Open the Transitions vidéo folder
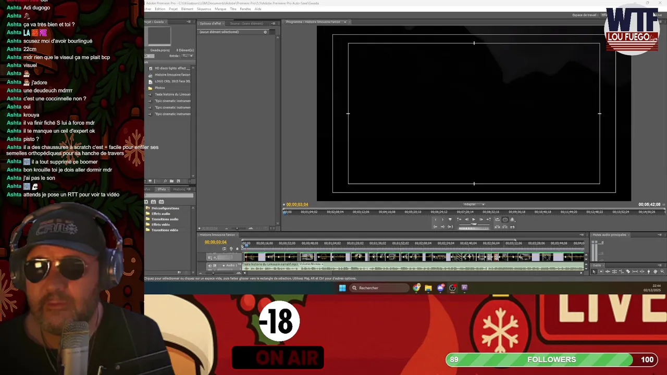 (x=165, y=230)
